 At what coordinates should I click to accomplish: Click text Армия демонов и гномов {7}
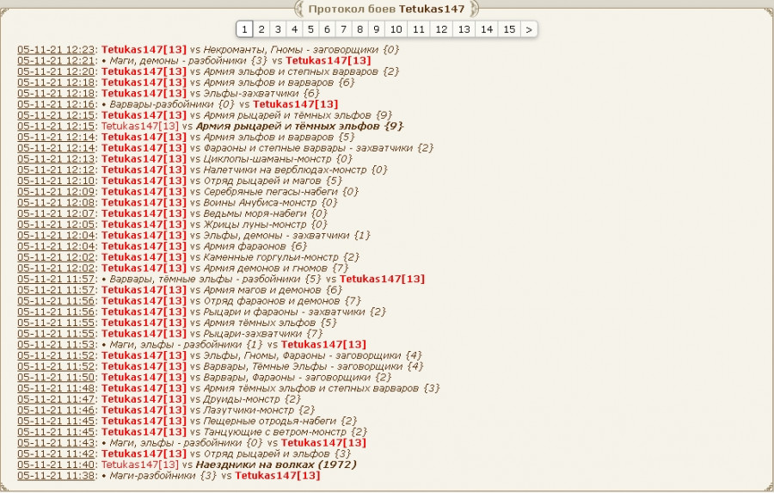276,268
